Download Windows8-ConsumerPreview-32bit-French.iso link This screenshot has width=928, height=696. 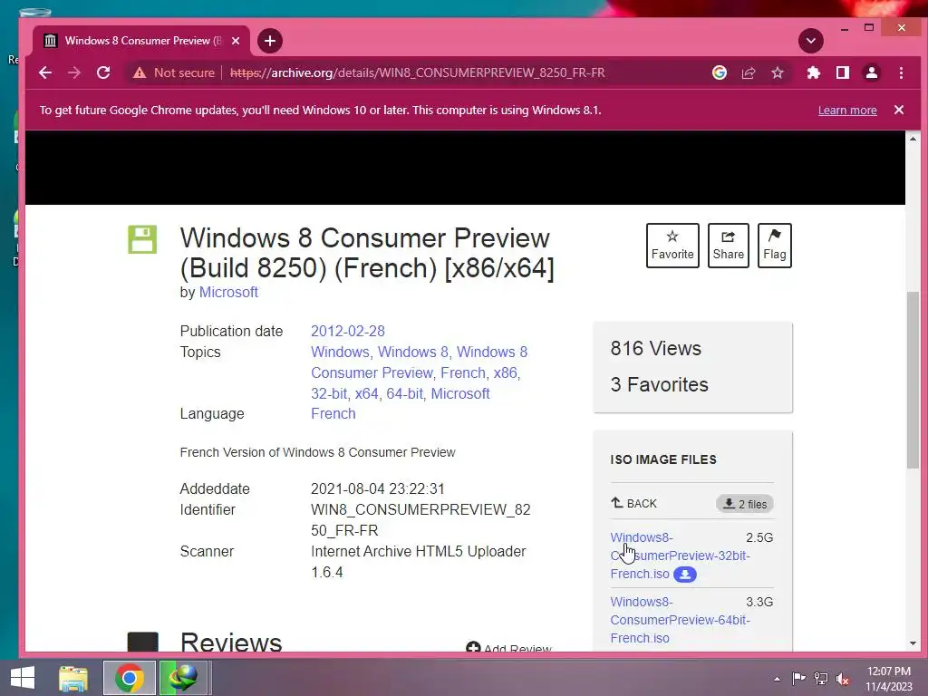680,556
